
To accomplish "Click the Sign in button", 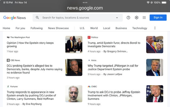I will pyautogui.click(x=158, y=18).
